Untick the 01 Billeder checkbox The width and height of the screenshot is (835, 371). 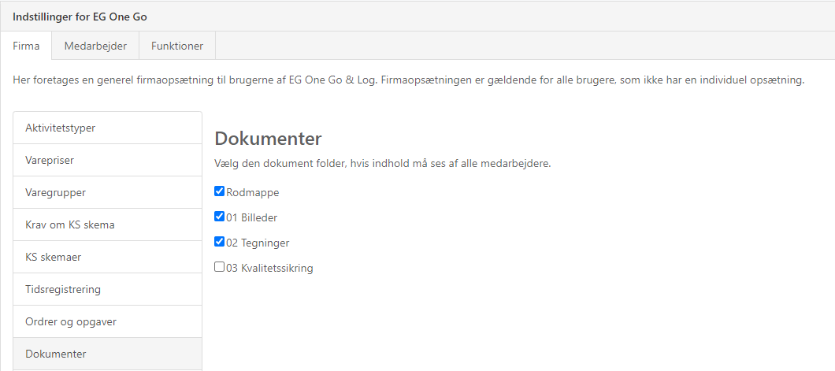(220, 217)
